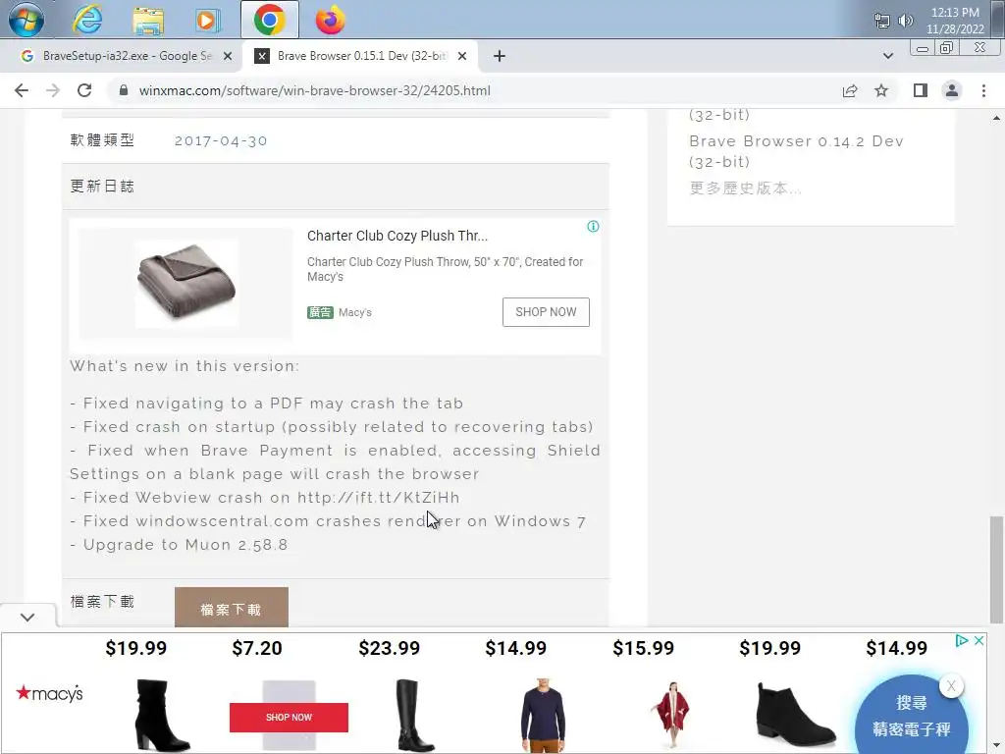Go back to the previous page
The image size is (1005, 754).
(22, 90)
